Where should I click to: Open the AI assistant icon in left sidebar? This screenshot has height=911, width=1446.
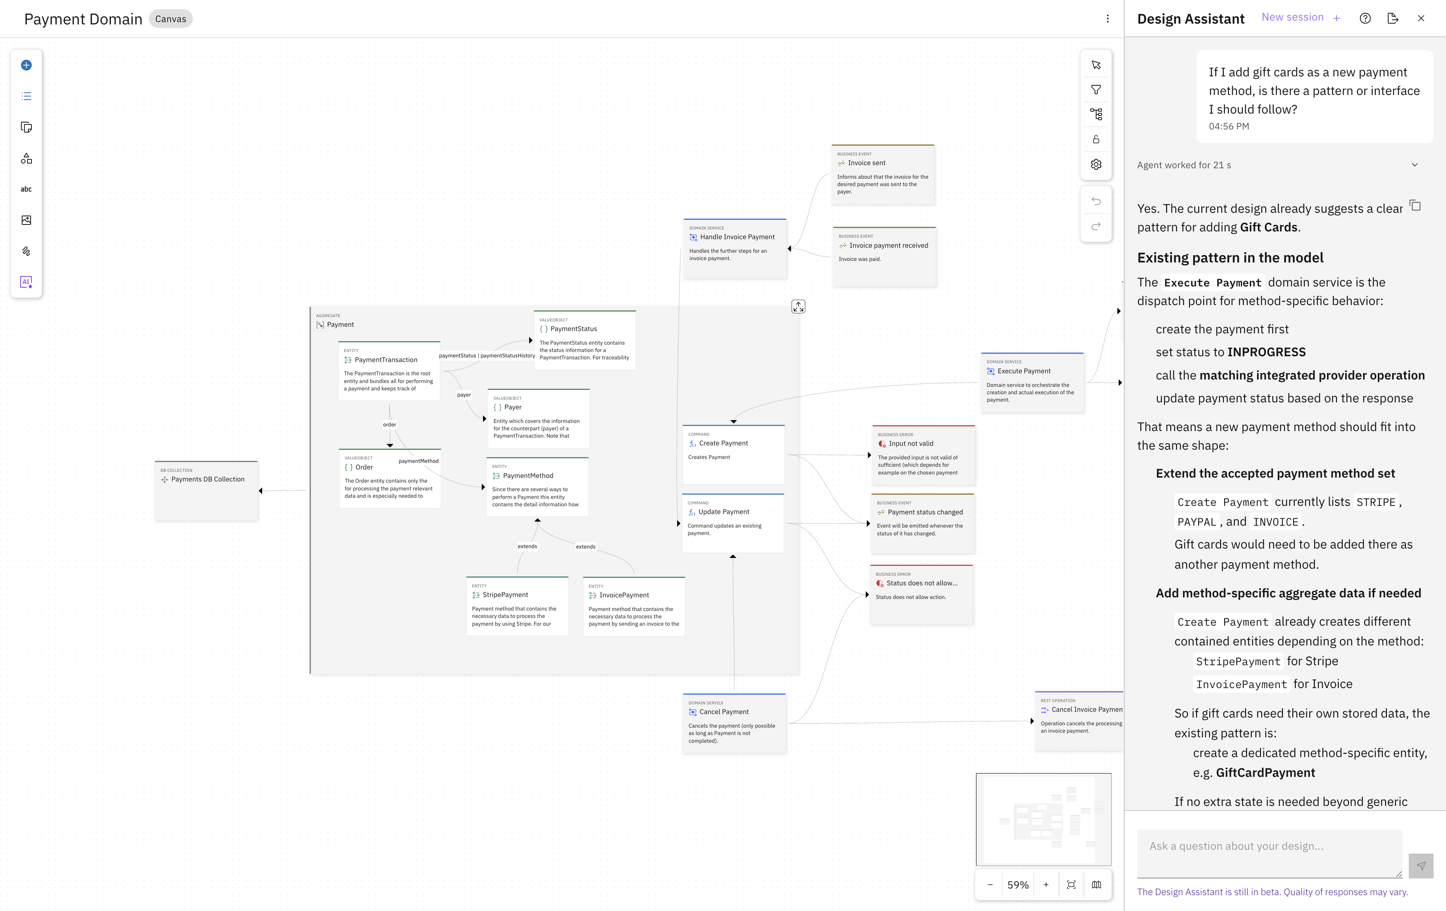(x=26, y=282)
